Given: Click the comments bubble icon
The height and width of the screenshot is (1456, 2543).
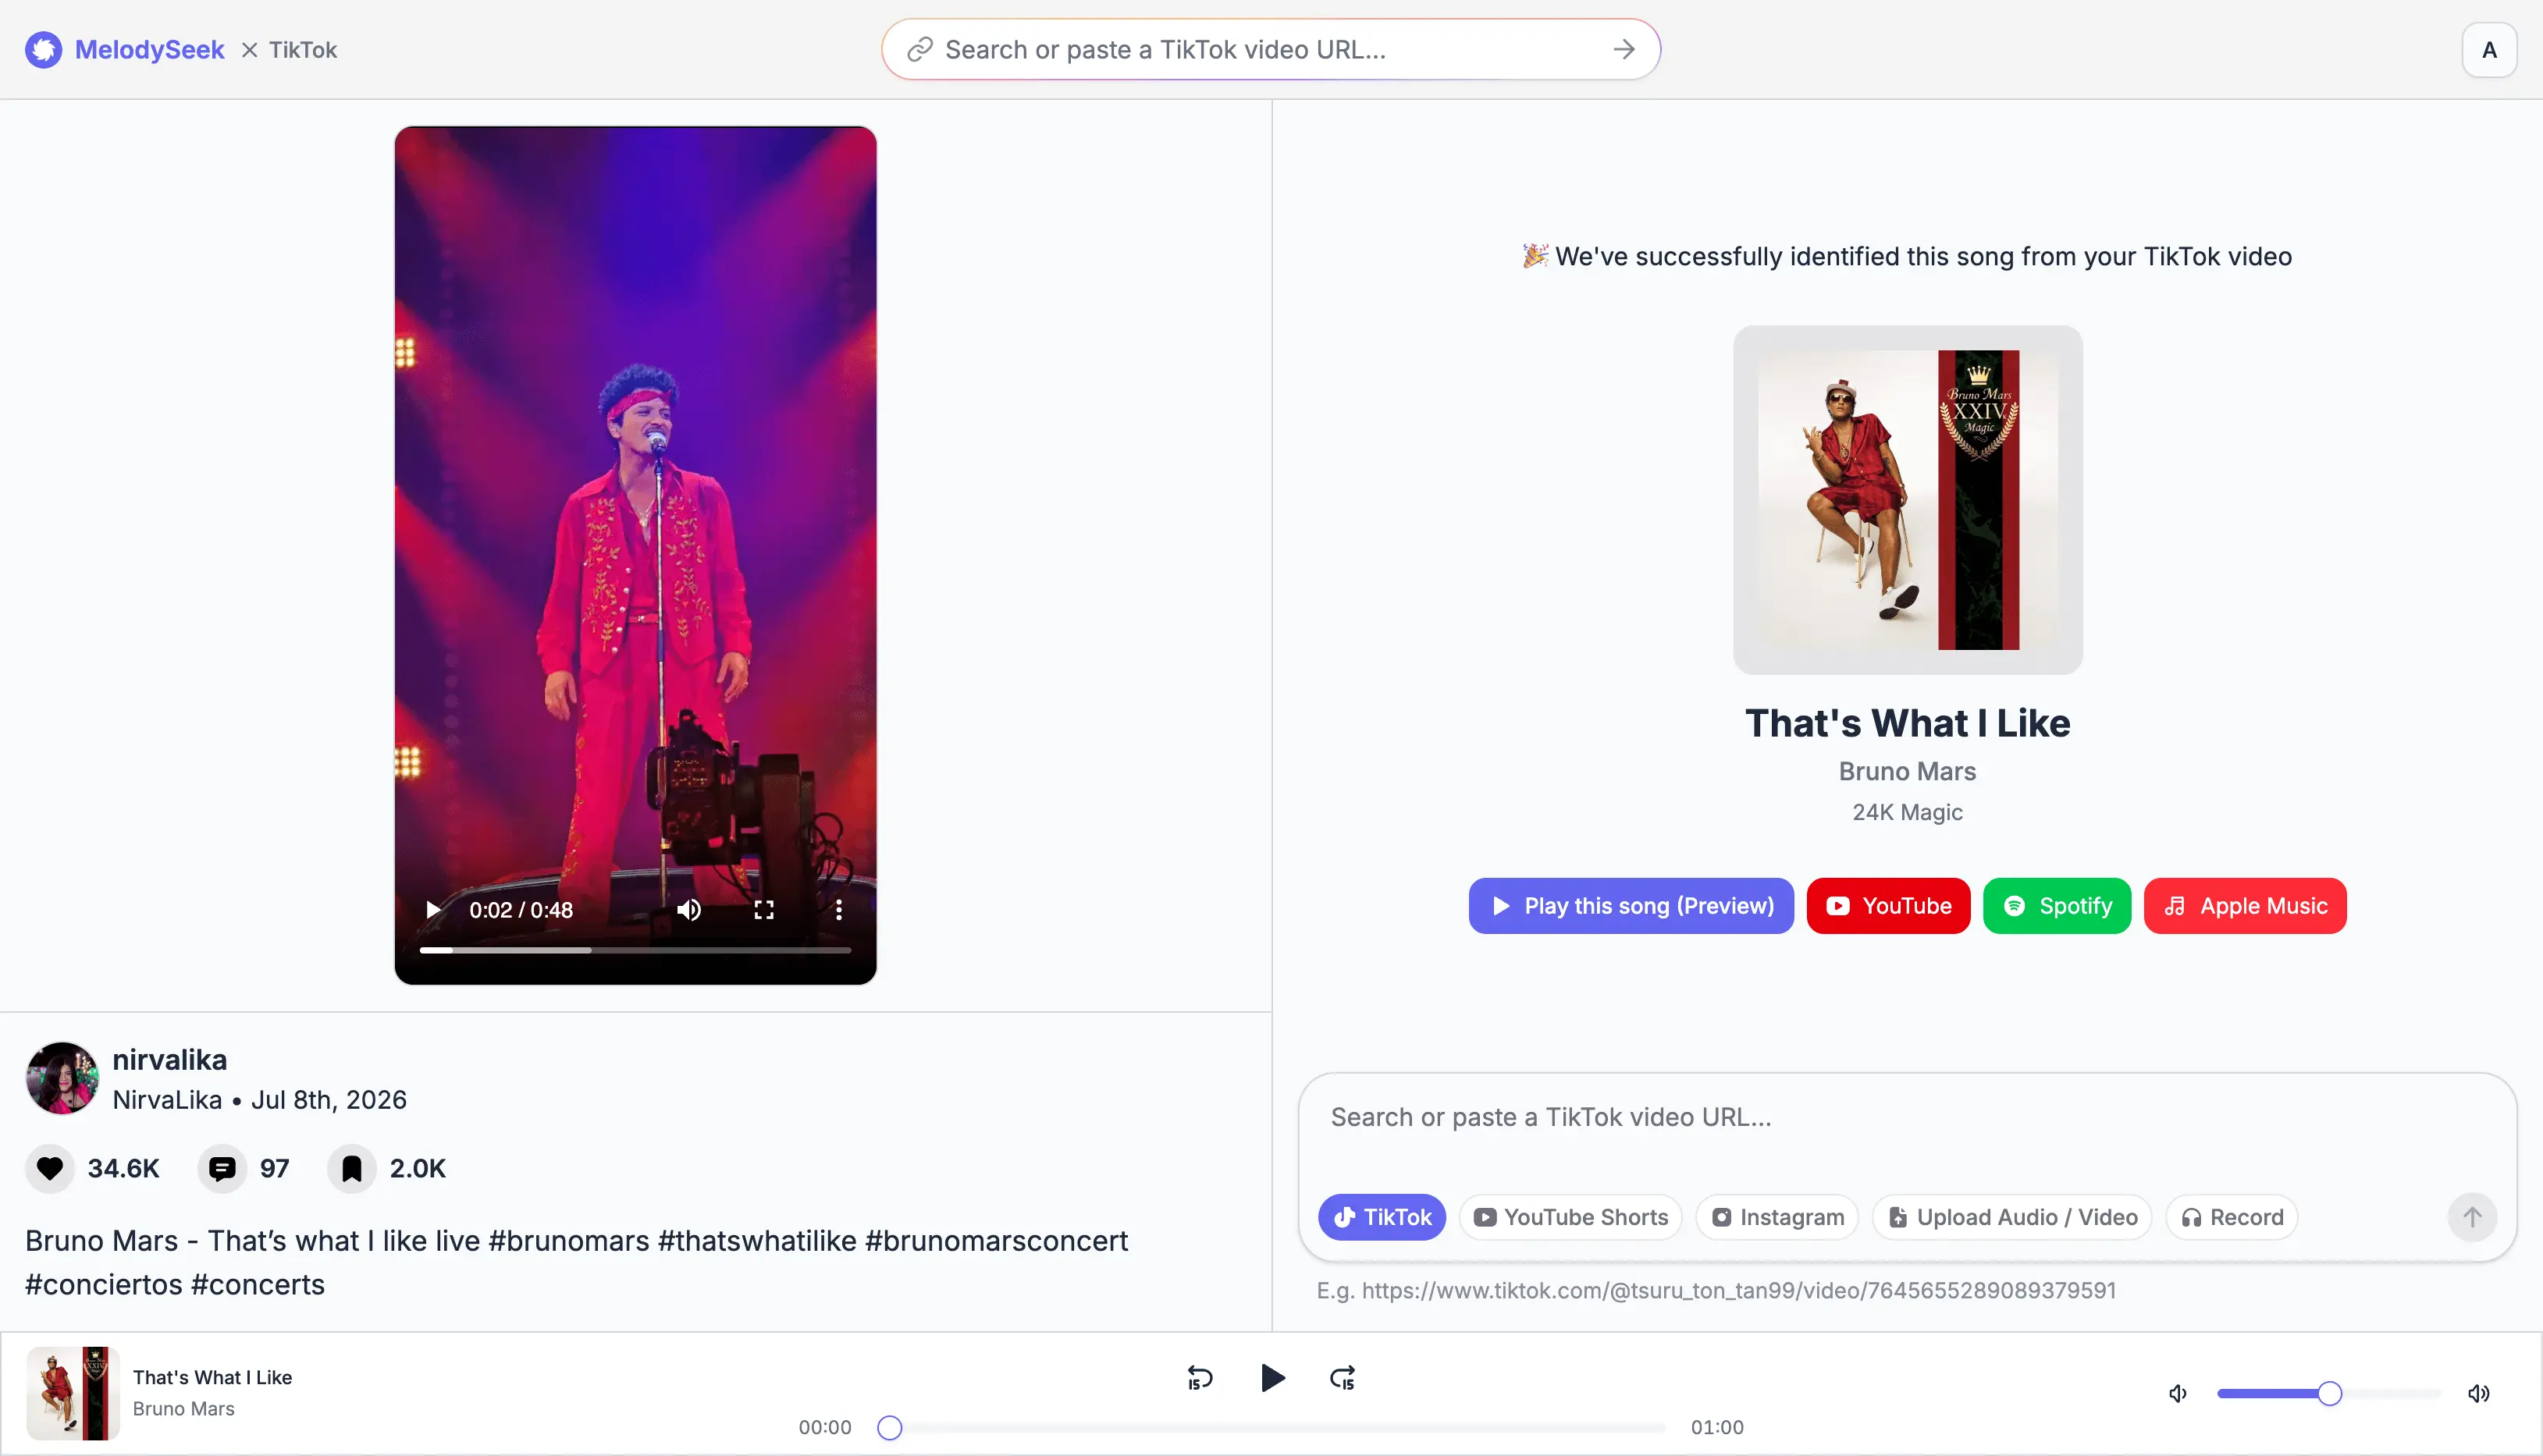Looking at the screenshot, I should pyautogui.click(x=222, y=1168).
